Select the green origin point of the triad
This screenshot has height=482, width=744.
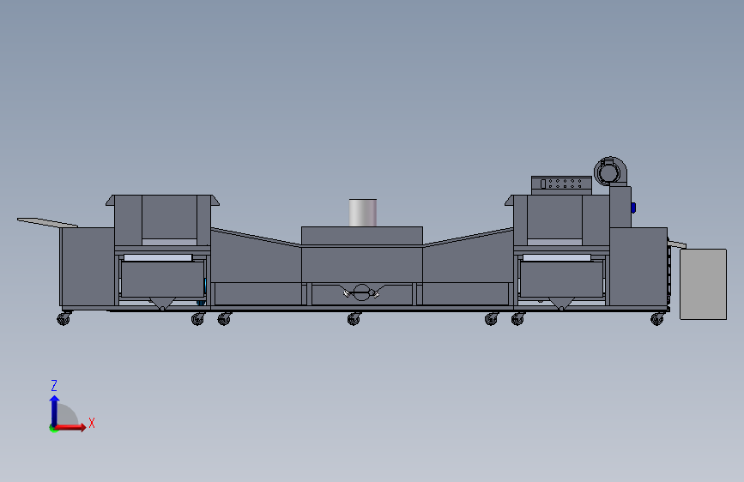point(53,428)
